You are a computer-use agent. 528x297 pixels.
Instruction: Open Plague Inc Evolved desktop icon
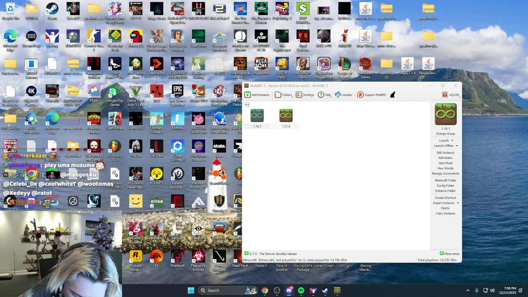[198, 261]
